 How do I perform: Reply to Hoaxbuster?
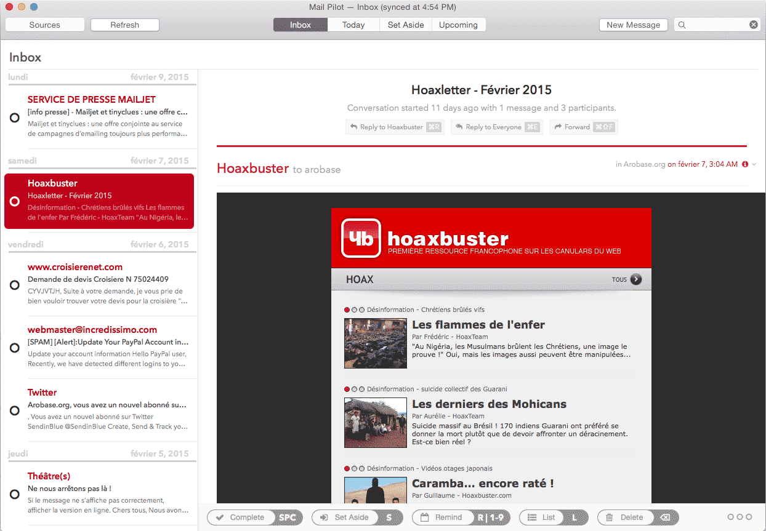394,127
